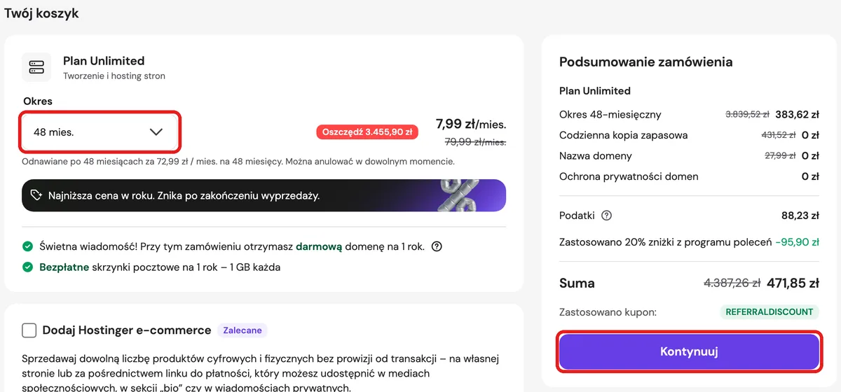Click the 471,85 zł total

tap(793, 283)
